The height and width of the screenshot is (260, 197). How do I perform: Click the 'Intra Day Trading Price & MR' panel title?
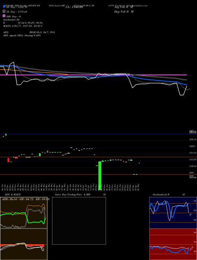72,195
